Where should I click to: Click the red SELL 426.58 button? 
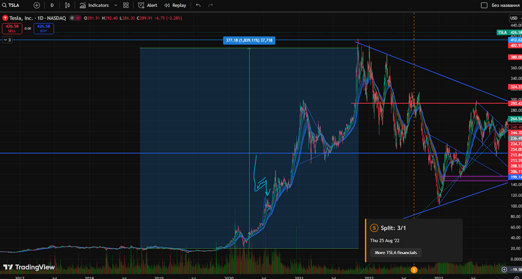click(x=12, y=28)
